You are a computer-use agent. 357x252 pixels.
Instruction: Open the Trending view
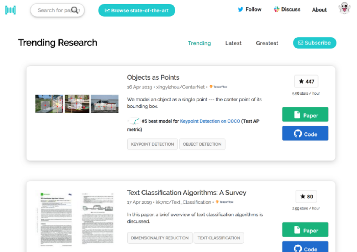pos(200,43)
